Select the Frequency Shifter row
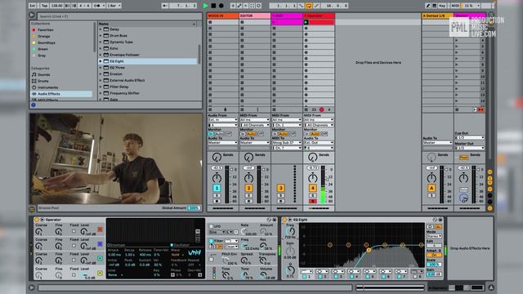The width and height of the screenshot is (523, 294). point(148,93)
